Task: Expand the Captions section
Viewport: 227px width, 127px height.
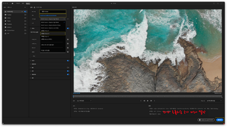Action: [x=31, y=68]
